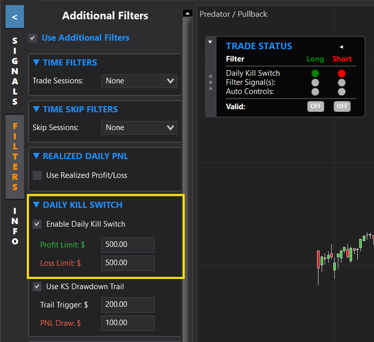Toggle the Long Valid OFF button

[x=315, y=106]
